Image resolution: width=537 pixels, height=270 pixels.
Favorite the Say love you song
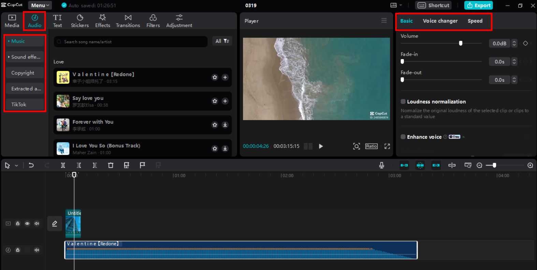point(215,101)
